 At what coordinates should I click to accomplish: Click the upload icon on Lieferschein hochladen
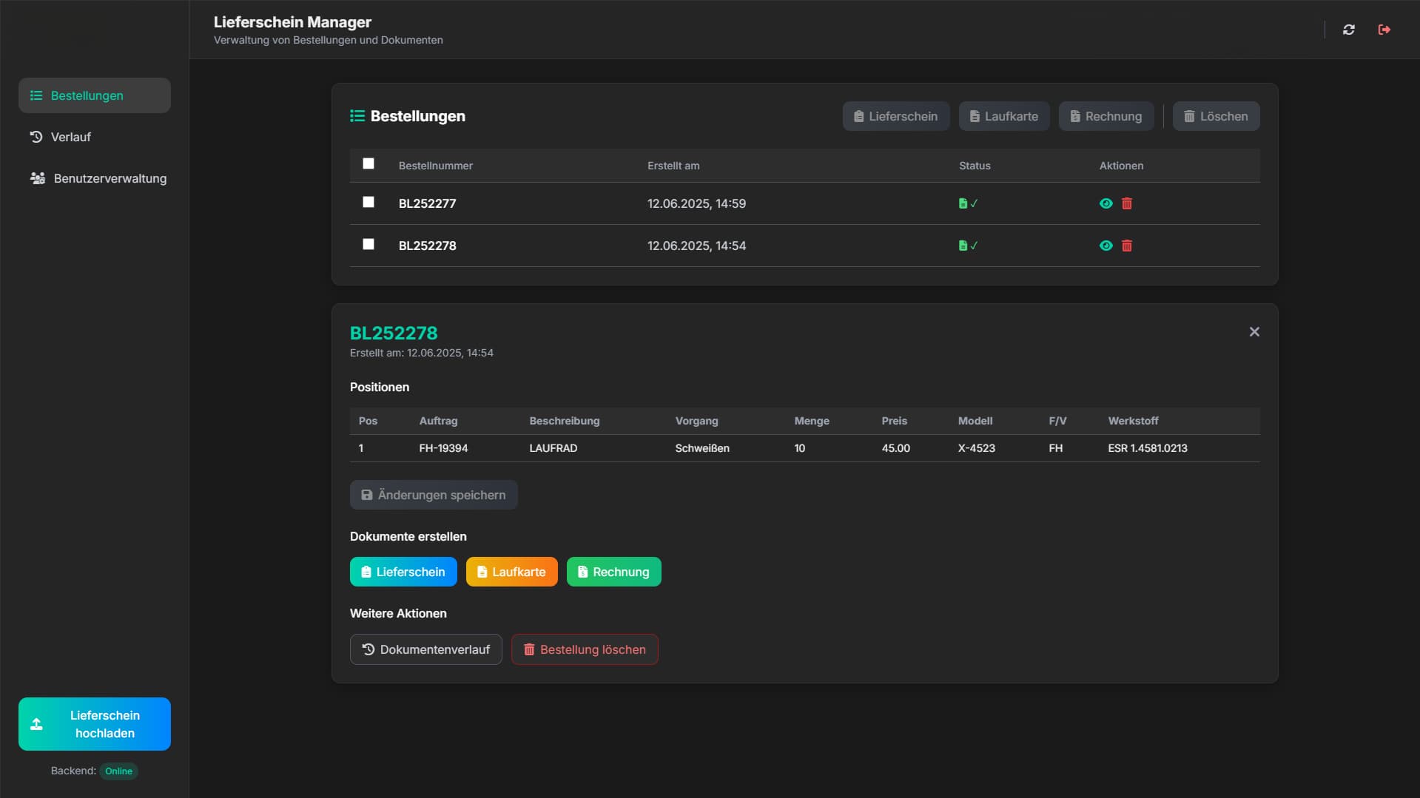click(x=36, y=724)
